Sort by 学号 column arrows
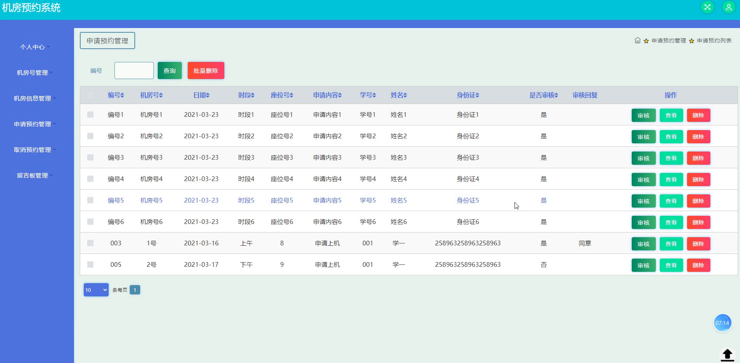 374,95
